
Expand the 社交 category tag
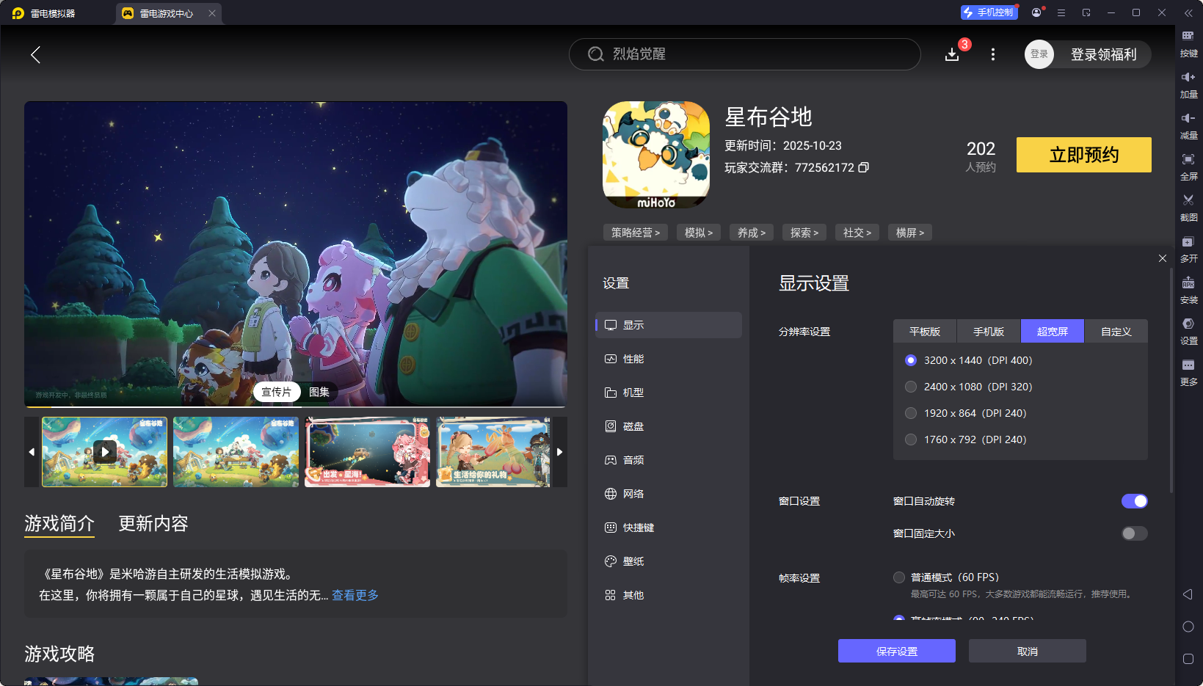point(857,232)
